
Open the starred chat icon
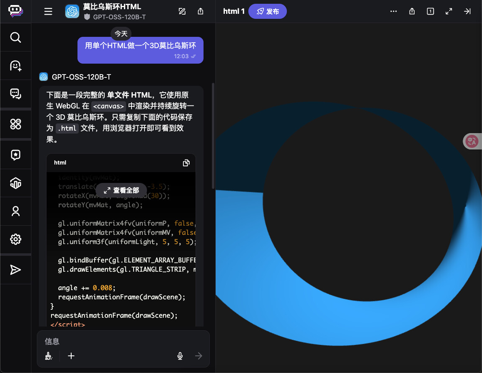15,155
